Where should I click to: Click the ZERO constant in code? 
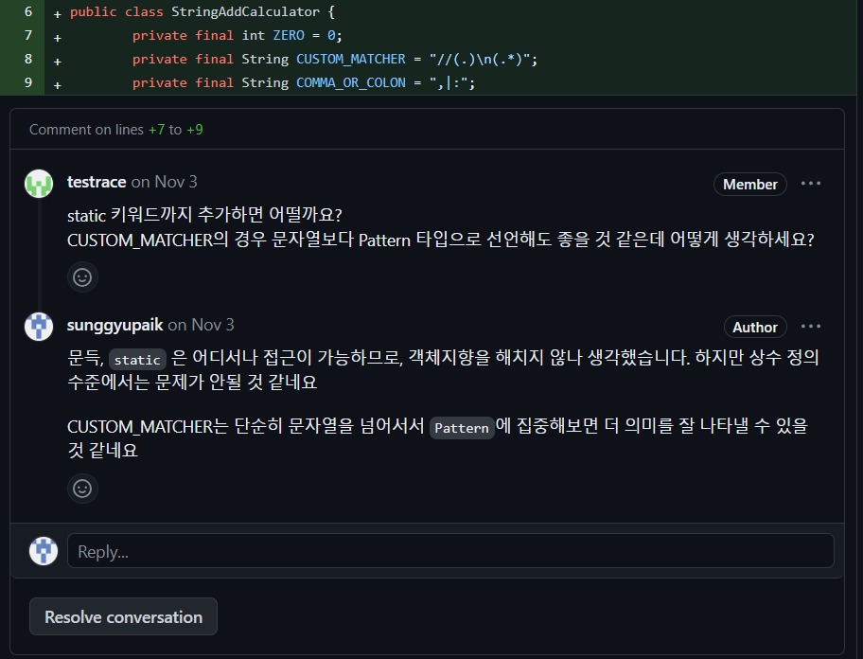coord(289,35)
